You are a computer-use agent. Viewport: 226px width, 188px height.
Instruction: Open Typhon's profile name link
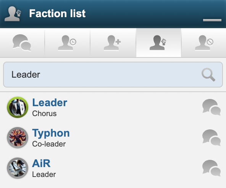51,133
